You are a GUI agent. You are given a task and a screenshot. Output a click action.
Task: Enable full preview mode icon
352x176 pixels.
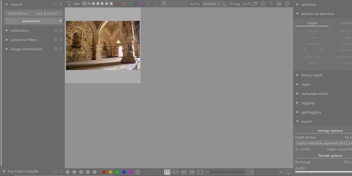coord(201,172)
